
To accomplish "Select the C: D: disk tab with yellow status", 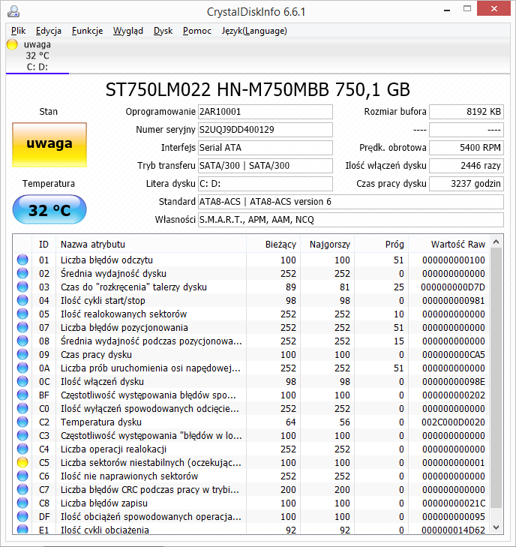I will pos(37,56).
